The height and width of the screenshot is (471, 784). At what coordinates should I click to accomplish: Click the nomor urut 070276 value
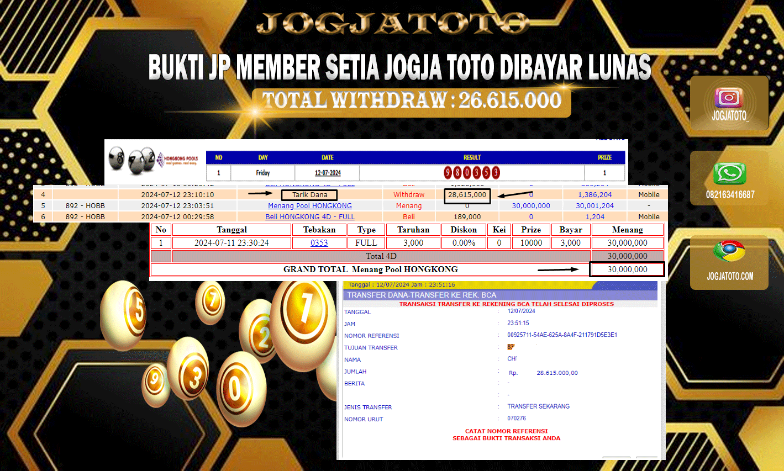point(517,419)
